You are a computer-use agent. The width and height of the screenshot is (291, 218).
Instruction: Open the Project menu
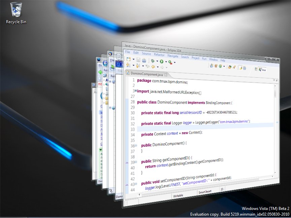point(195,58)
